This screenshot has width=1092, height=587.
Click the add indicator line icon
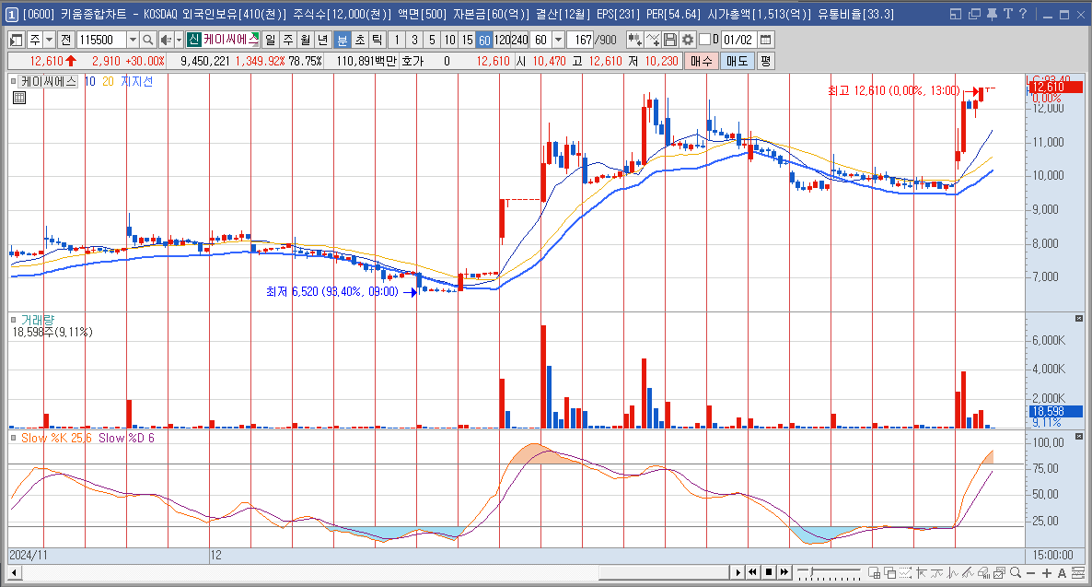click(x=653, y=40)
